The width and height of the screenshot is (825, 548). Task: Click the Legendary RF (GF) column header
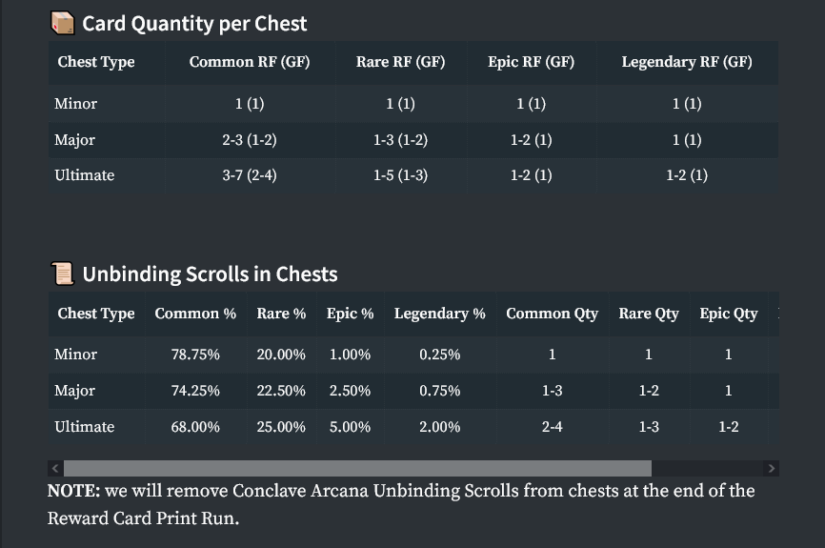(x=686, y=62)
